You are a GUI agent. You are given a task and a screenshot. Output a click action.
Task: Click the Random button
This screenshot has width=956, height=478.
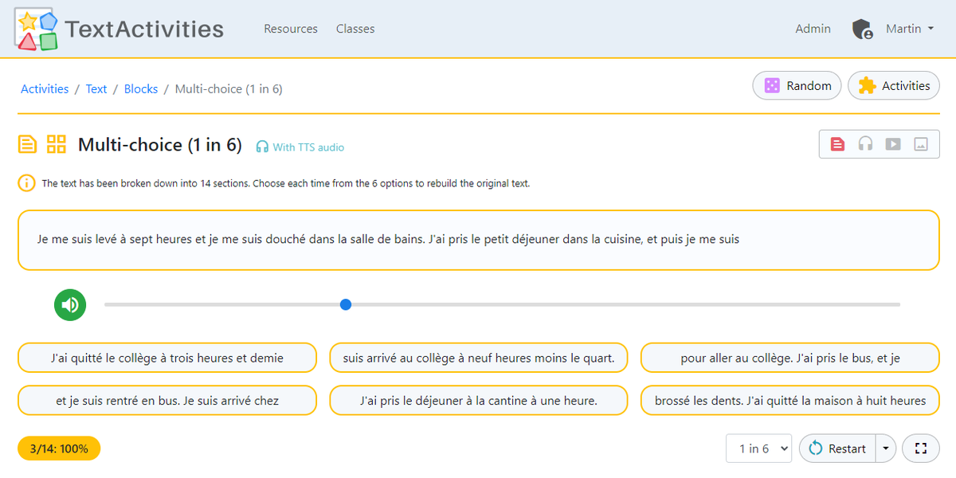tap(797, 86)
